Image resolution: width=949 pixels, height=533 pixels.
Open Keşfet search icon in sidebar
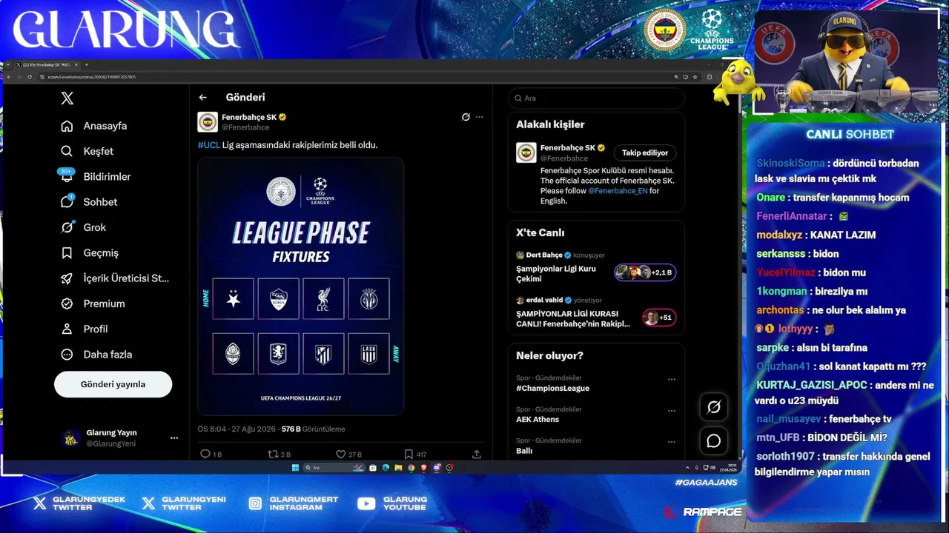point(67,151)
